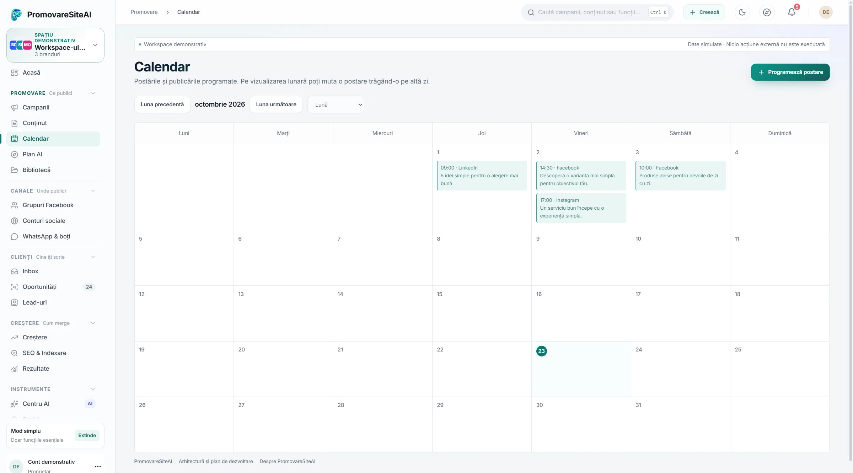Collapse the INSTRUMENTE section

point(93,389)
